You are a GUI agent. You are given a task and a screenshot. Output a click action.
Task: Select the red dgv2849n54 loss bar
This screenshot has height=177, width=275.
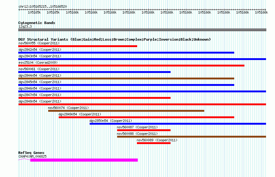(x=146, y=117)
